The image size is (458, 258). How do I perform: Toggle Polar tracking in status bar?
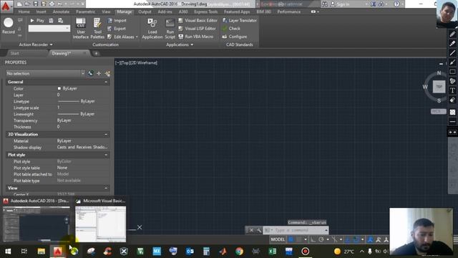[x=321, y=239]
